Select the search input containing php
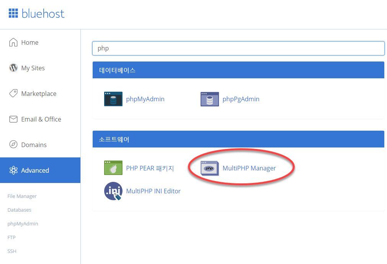The height and width of the screenshot is (264, 387). 238,48
